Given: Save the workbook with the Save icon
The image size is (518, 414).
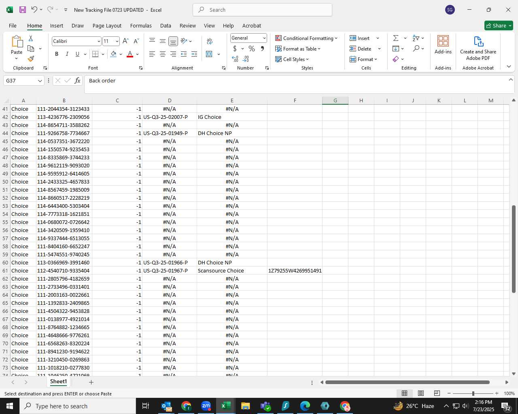Looking at the screenshot, I should coord(23,10).
